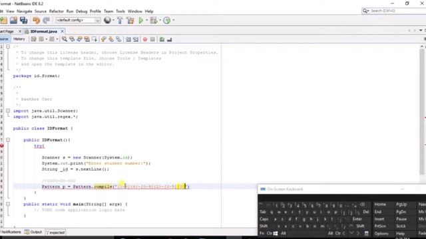
Task: Switch to the Start Page tab
Action: coord(7,31)
